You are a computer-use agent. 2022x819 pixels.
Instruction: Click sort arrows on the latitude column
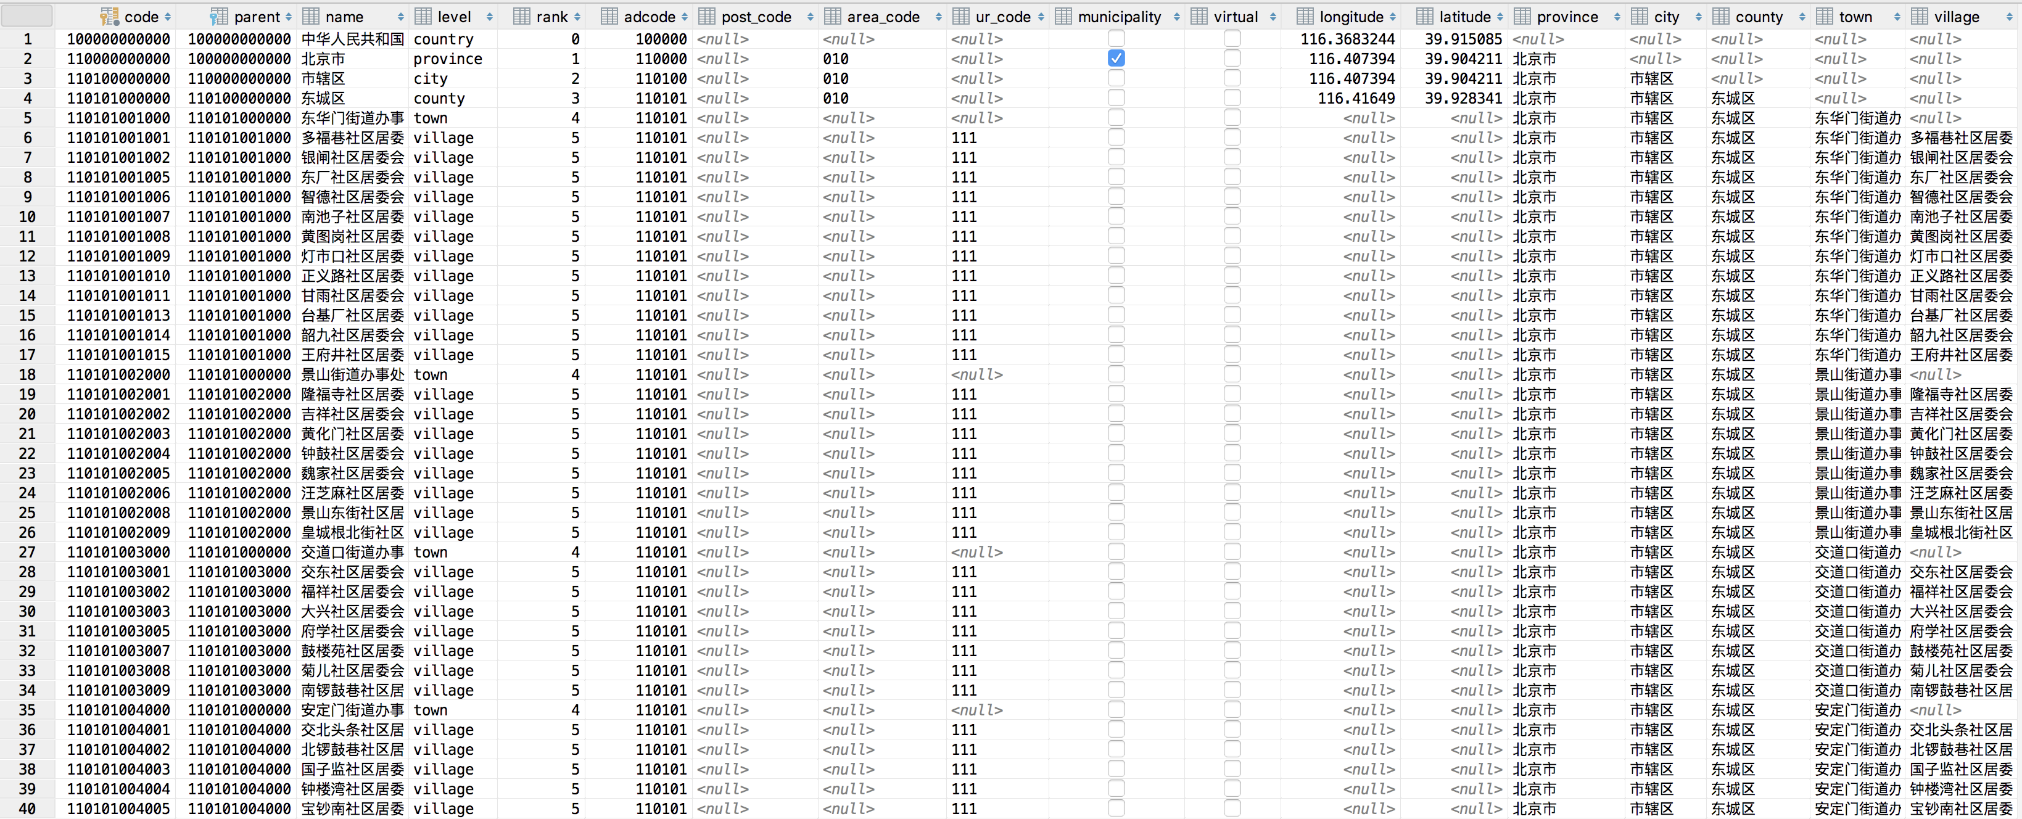click(x=1500, y=17)
